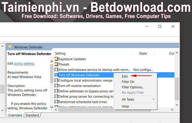Click the Turn off routine remediation icon
192x123 pixels.
pos(56,86)
